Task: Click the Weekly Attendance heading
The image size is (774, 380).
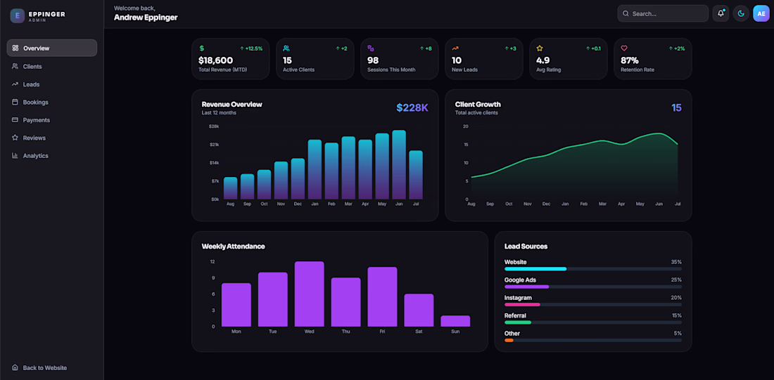Action: (x=234, y=247)
